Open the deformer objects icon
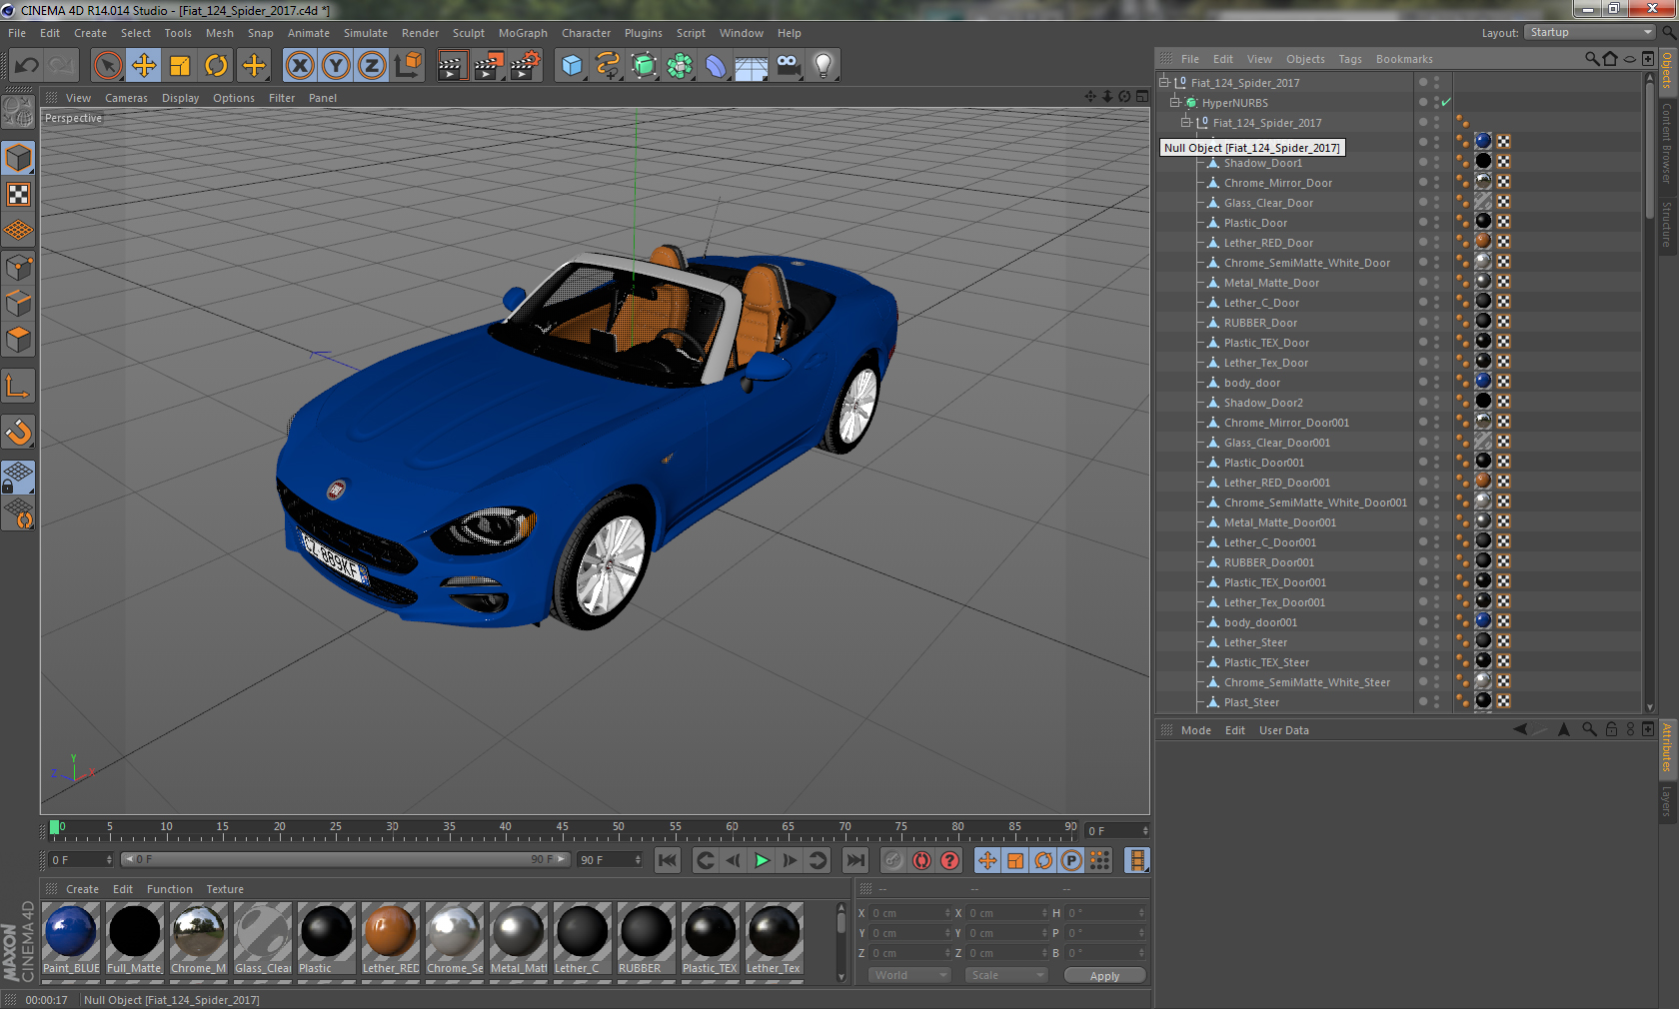This screenshot has height=1009, width=1679. (716, 66)
